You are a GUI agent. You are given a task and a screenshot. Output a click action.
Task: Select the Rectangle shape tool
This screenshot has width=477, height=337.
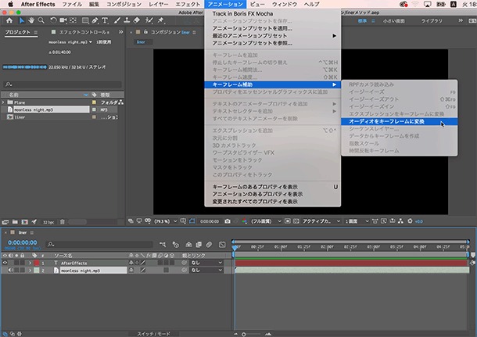click(x=85, y=20)
